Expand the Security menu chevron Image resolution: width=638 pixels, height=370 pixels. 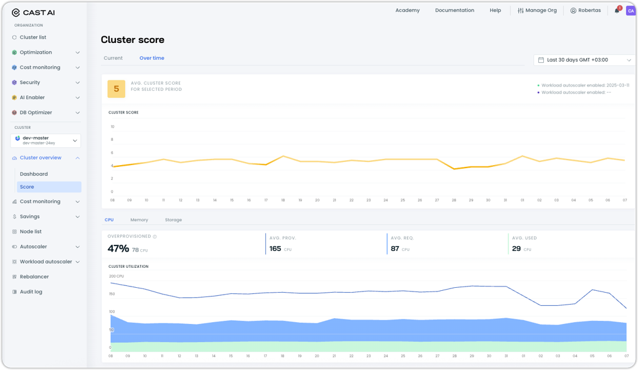coord(77,83)
